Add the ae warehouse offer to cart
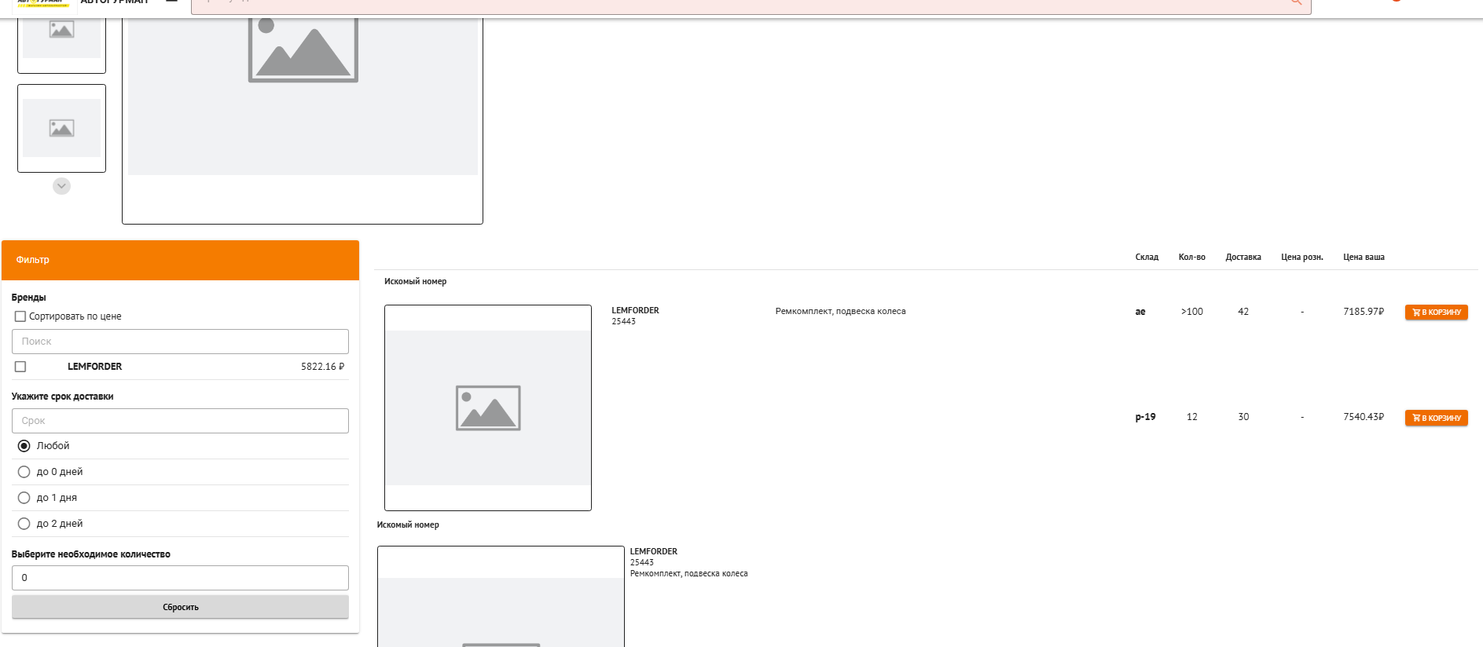 [1436, 313]
